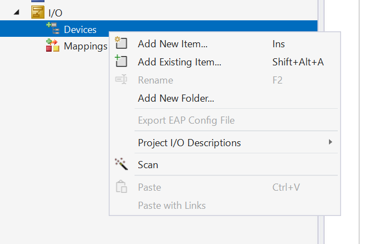Click the greyed-out Rename icon

tap(121, 80)
